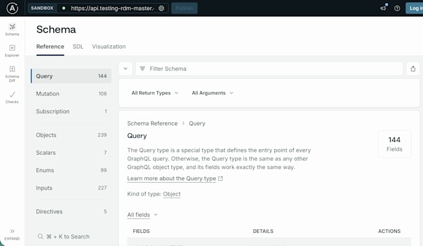The height and width of the screenshot is (246, 423).
Task: Switch to the Reference tab
Action: tap(50, 47)
